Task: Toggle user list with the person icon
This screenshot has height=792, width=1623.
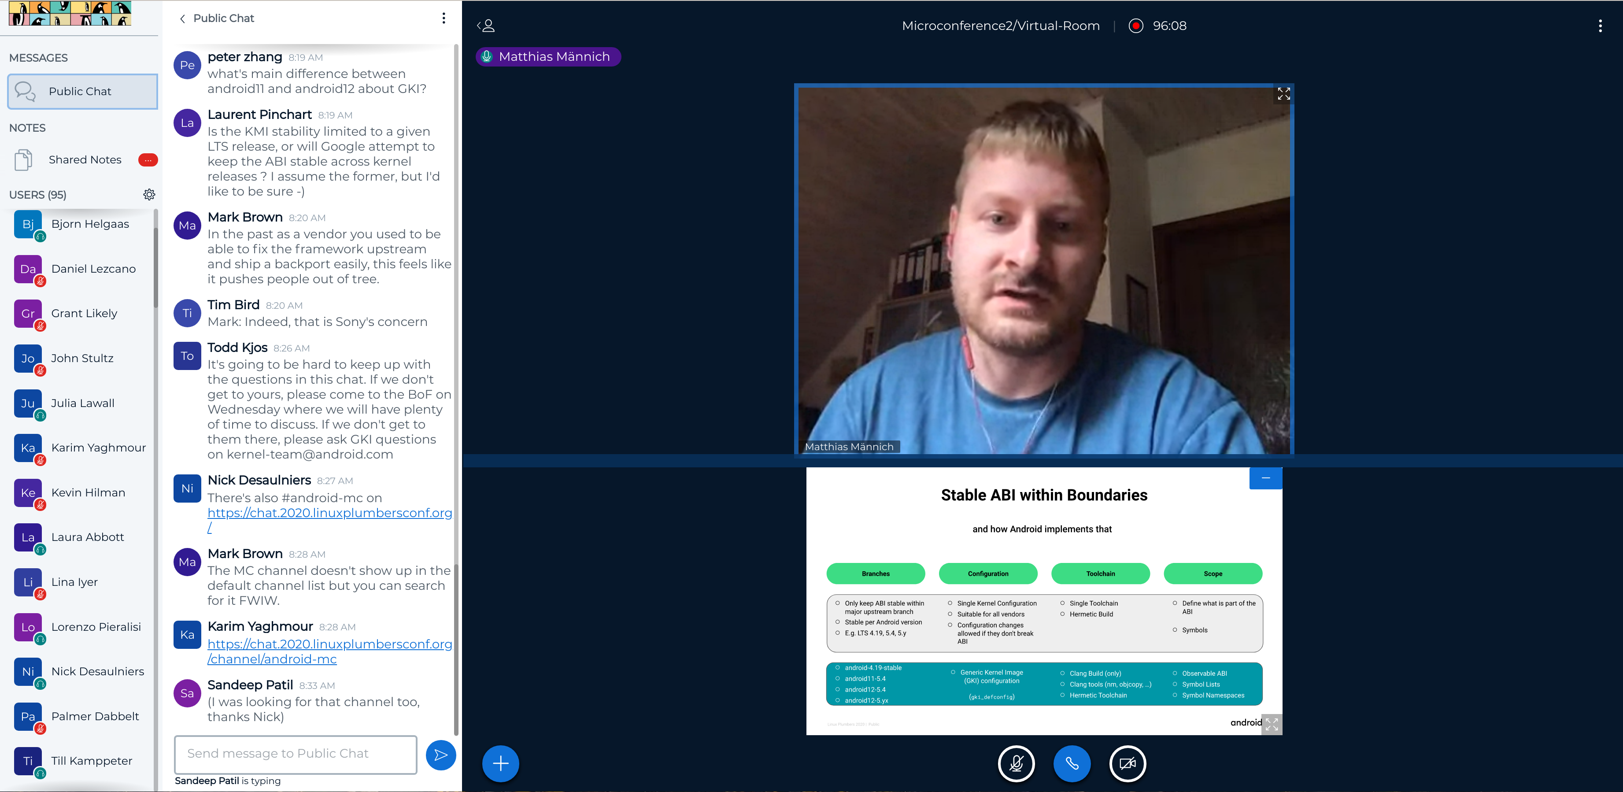Action: tap(486, 26)
